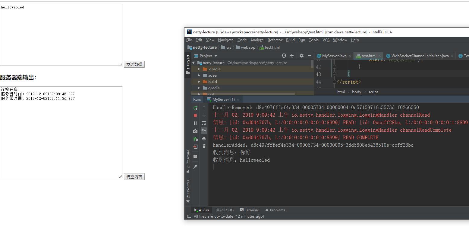Open the Help menu
The width and height of the screenshot is (469, 245).
pyautogui.click(x=355, y=40)
